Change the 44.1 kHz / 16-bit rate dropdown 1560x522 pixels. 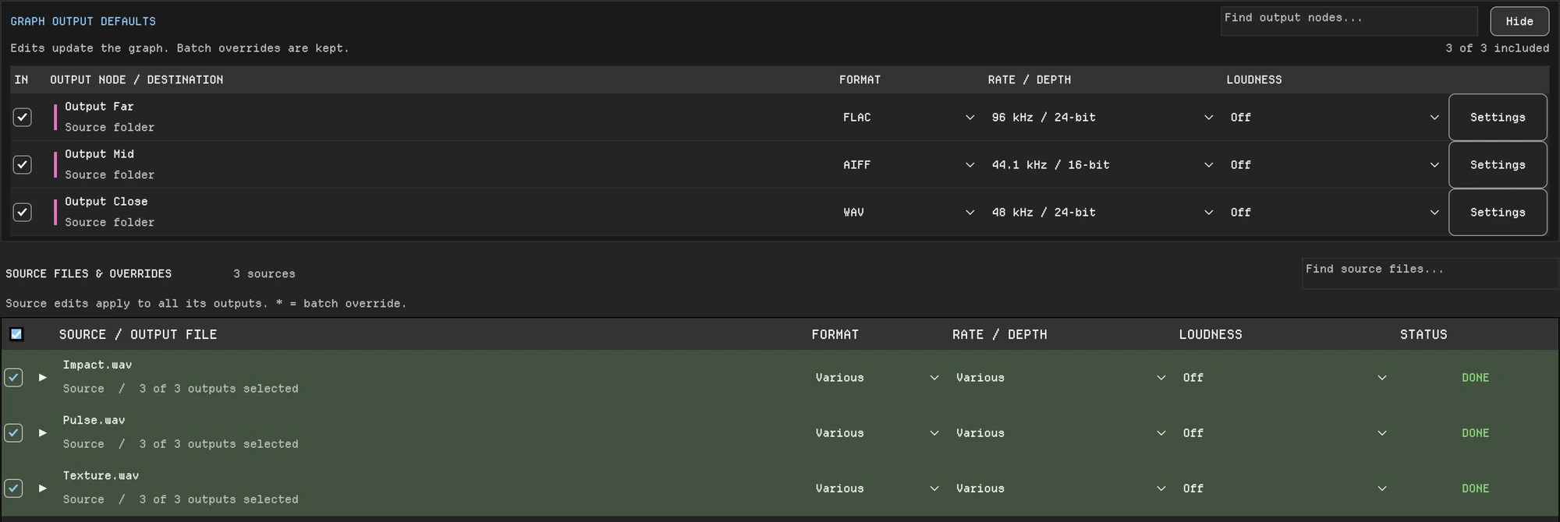(x=1102, y=165)
